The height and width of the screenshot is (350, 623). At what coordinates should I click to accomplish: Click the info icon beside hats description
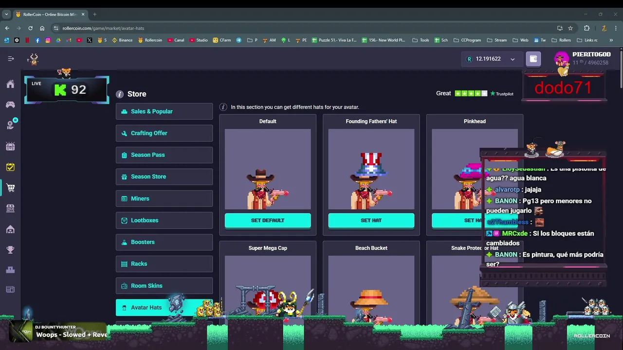click(x=223, y=107)
